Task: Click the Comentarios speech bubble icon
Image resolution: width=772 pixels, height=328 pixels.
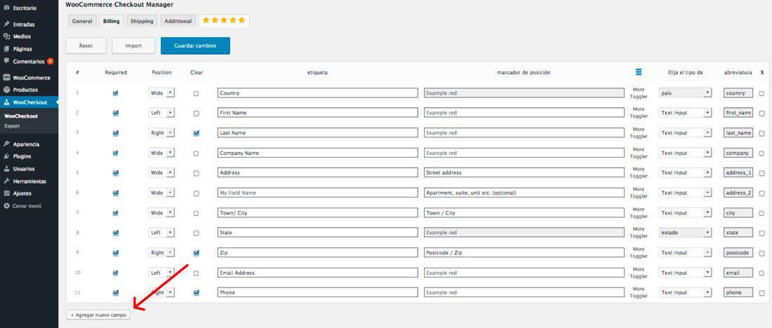Action: click(x=6, y=62)
